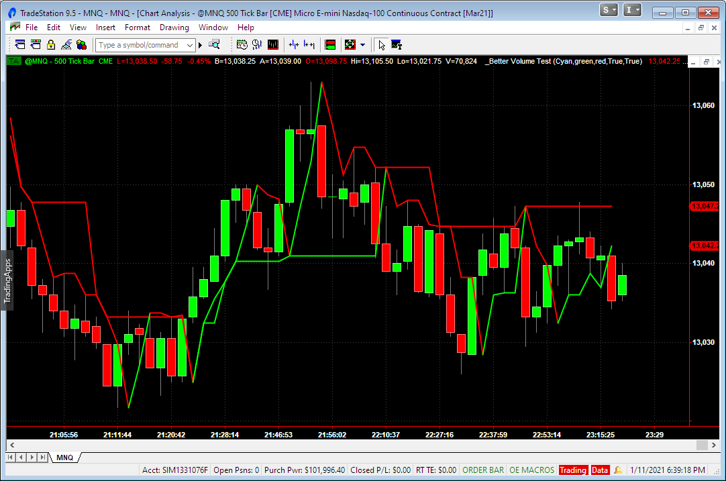Click the Purch Pwr: $101,996.40 entry
This screenshot has width=726, height=481.
click(304, 470)
